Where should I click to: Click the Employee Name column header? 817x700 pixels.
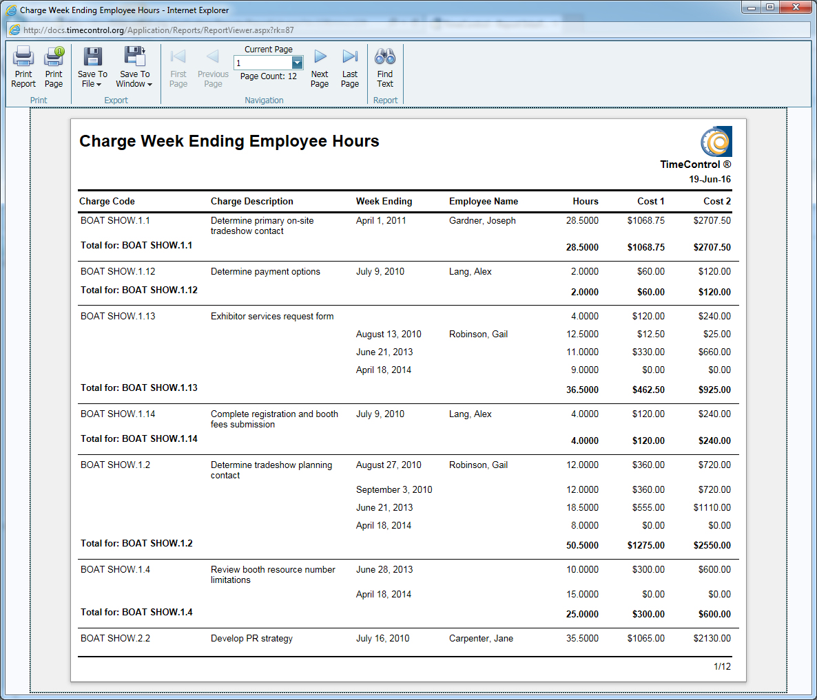pyautogui.click(x=484, y=202)
